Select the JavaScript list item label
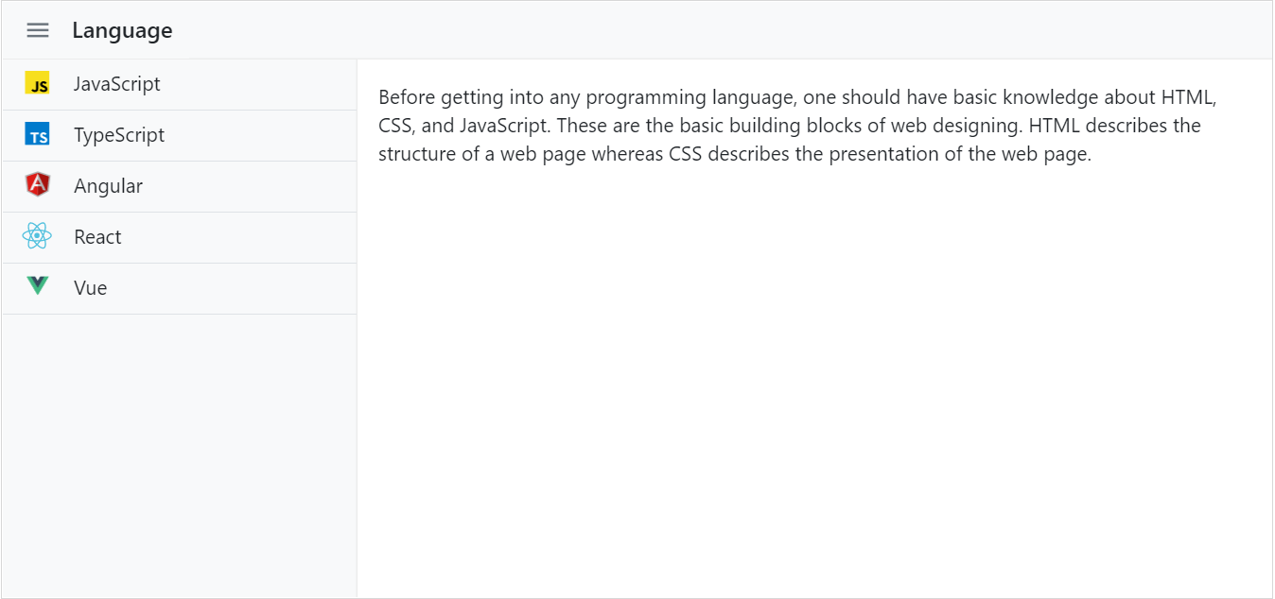 [x=117, y=84]
